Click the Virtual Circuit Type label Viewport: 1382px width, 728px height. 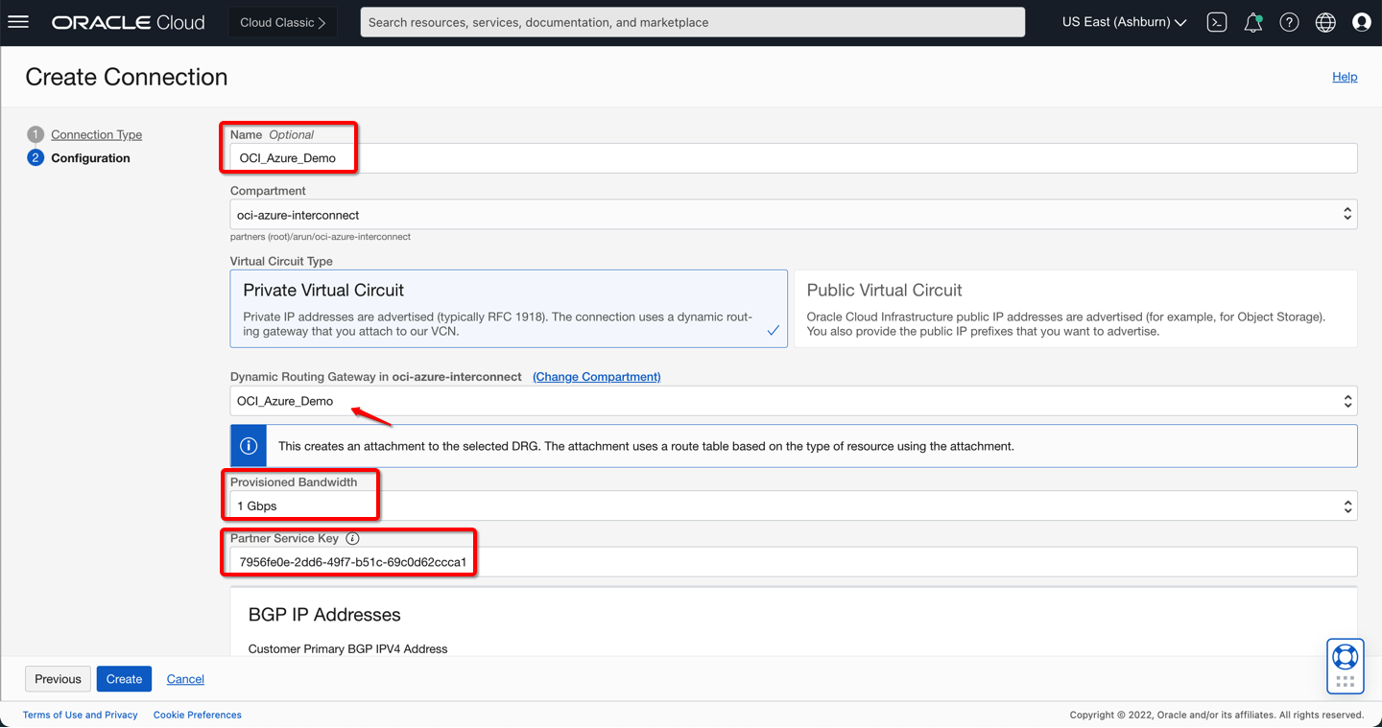point(281,261)
